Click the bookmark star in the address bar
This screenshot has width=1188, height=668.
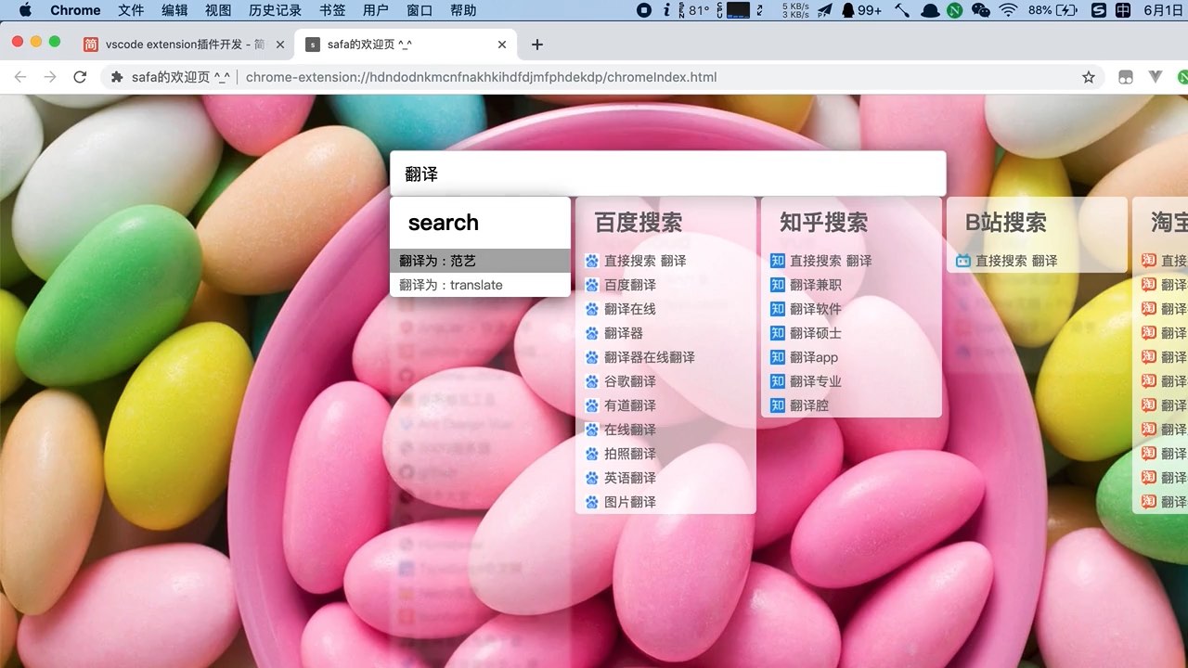coord(1088,78)
